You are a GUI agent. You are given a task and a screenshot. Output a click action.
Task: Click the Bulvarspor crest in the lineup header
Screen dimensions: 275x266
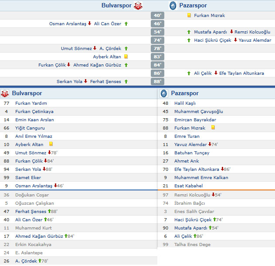pos(5,93)
